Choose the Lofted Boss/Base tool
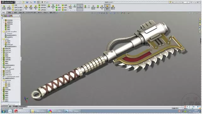 pyautogui.click(x=17, y=8)
